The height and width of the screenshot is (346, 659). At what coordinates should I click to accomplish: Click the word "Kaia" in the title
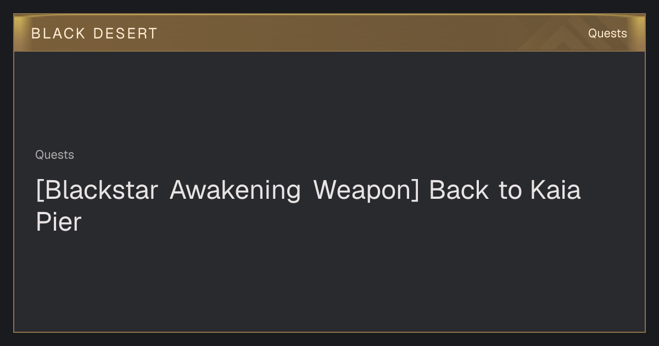click(x=555, y=190)
